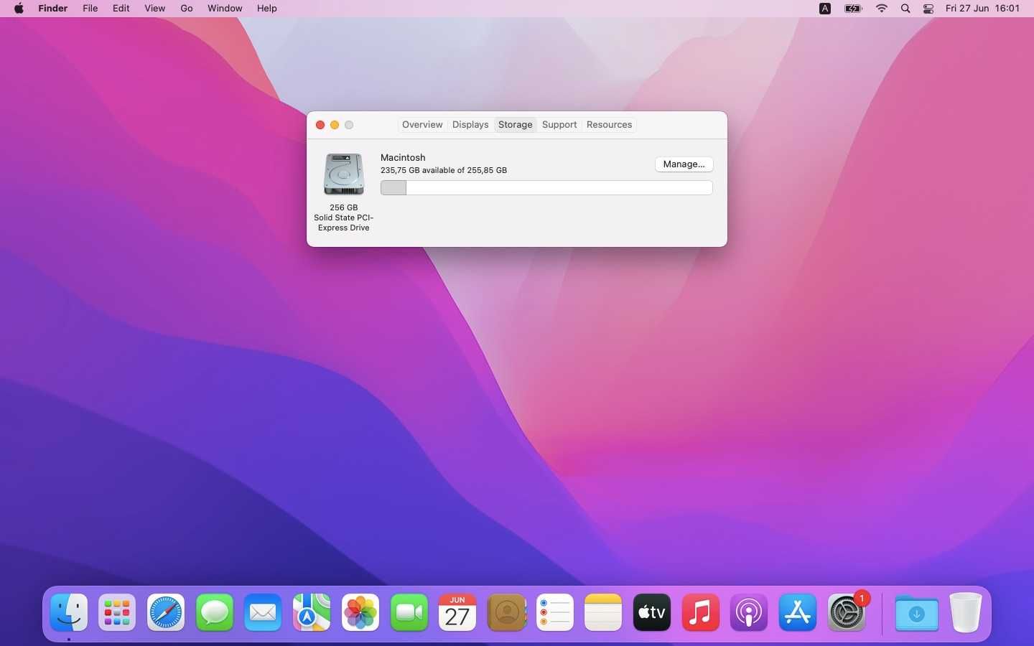Screen dimensions: 1034x646
Task: Open Wi-Fi status menu
Action: tap(882, 9)
